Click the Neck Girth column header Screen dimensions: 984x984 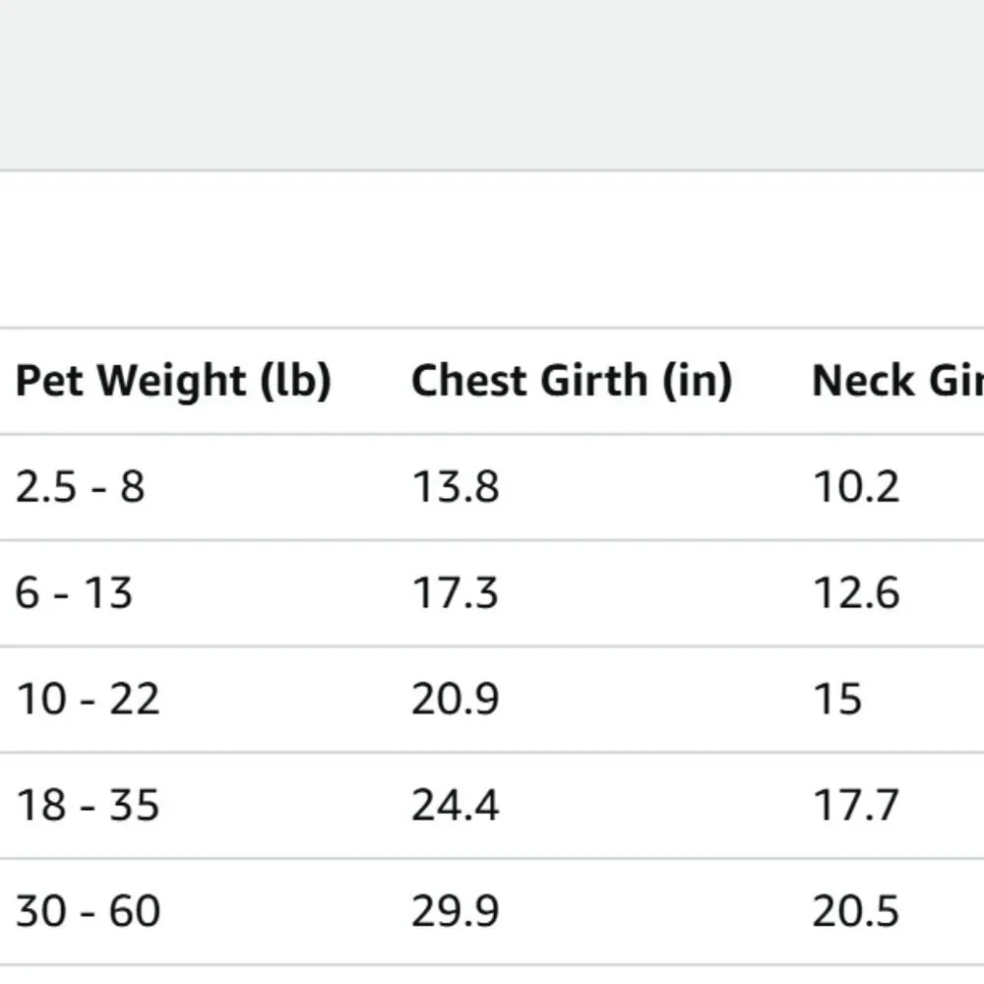[897, 380]
